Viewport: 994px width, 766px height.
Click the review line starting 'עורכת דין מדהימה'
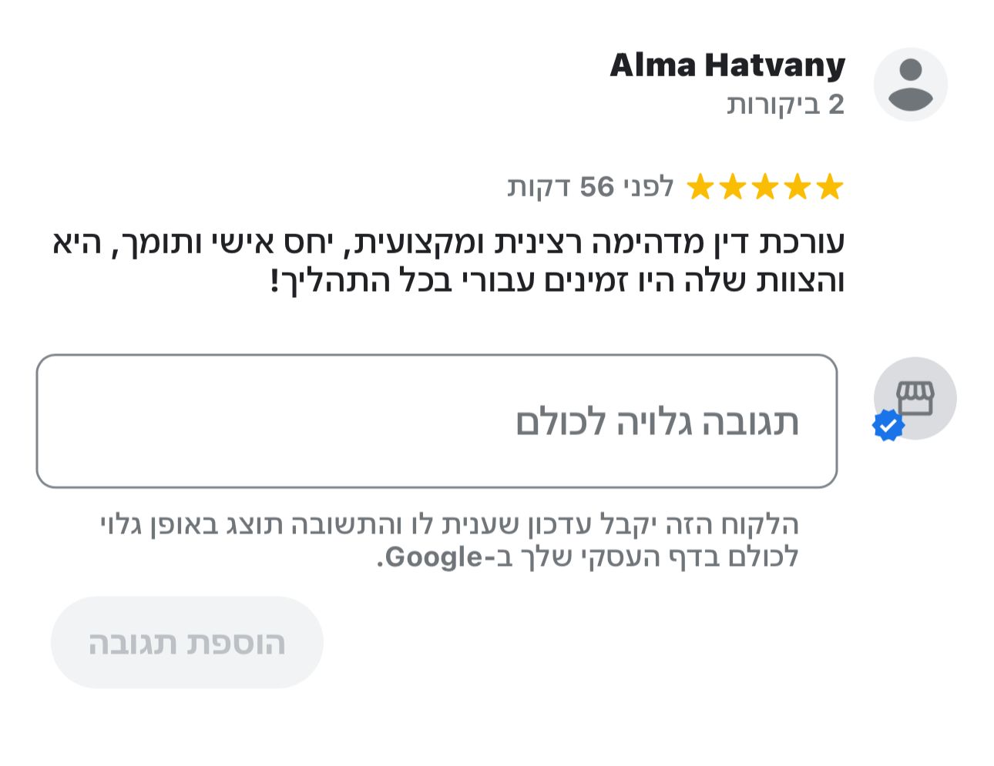448,243
